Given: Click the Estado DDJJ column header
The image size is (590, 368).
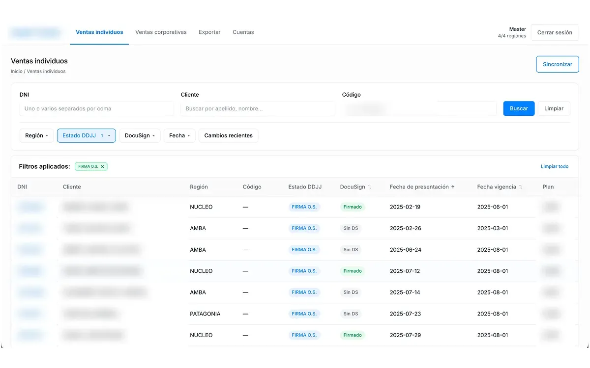Looking at the screenshot, I should 305,187.
